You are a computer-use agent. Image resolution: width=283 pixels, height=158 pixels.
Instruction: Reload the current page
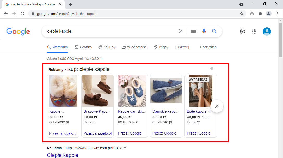pyautogui.click(x=22, y=14)
